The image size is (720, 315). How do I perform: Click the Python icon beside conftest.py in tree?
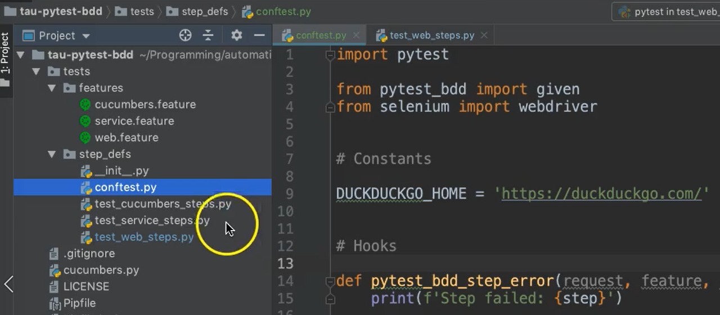tap(85, 187)
